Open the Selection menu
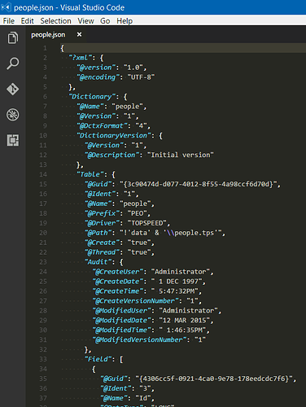The image size is (306, 407). (x=55, y=21)
